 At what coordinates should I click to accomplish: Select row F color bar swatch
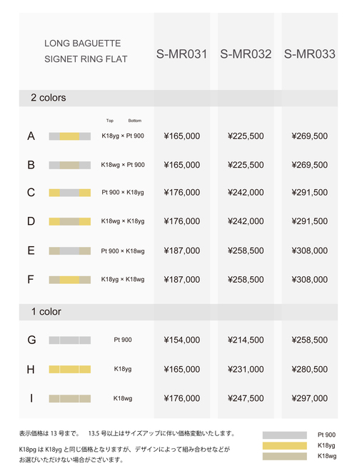click(x=69, y=280)
